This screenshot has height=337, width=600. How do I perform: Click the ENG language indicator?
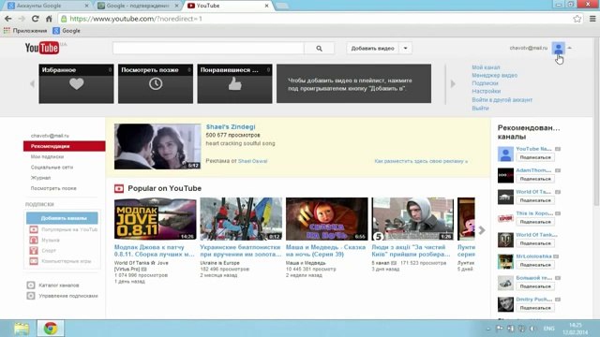coord(549,329)
